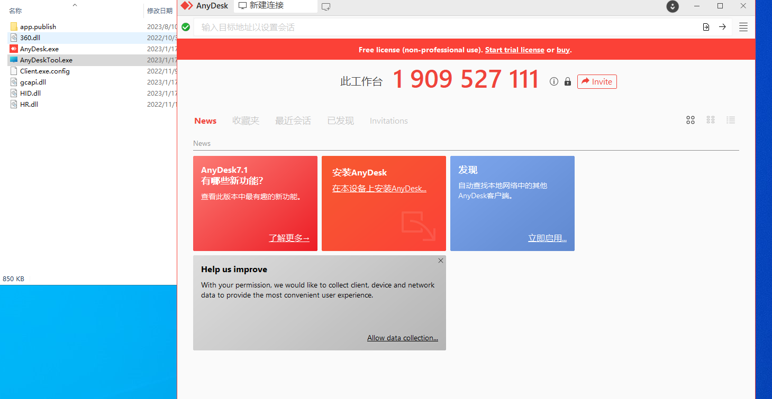772x399 pixels.
Task: Open the 收藏夹 tab
Action: (x=246, y=121)
